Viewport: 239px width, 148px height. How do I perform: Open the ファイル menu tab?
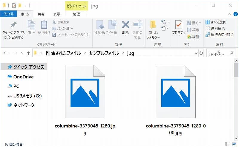point(8,14)
